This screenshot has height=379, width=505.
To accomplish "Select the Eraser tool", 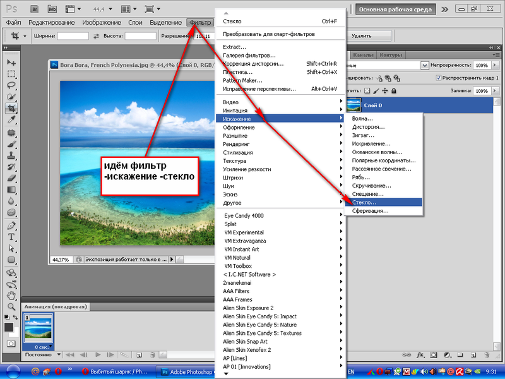I will [x=11, y=178].
